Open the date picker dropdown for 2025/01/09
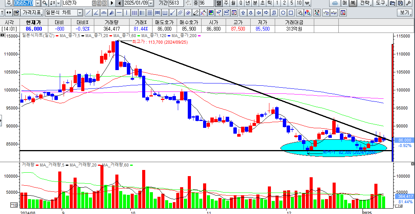415x214 pixels. pyautogui.click(x=151, y=3)
